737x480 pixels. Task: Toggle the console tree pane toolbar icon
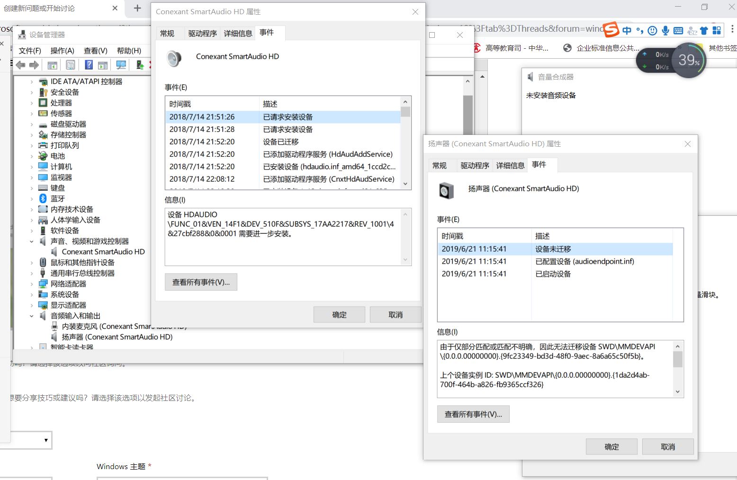[53, 65]
